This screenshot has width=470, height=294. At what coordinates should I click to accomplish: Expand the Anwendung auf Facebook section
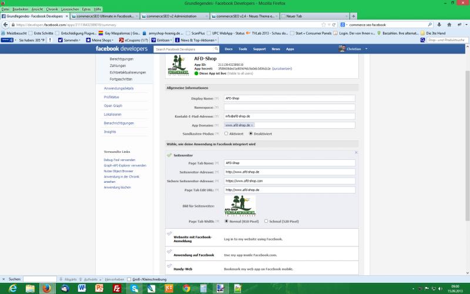tap(193, 255)
